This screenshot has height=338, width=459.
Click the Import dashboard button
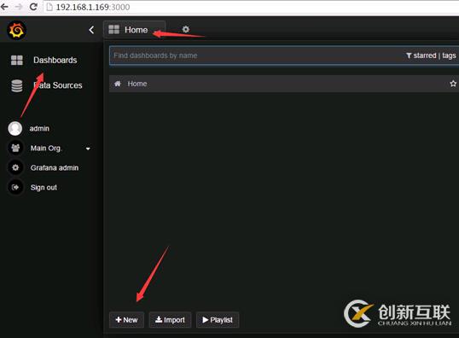click(170, 320)
